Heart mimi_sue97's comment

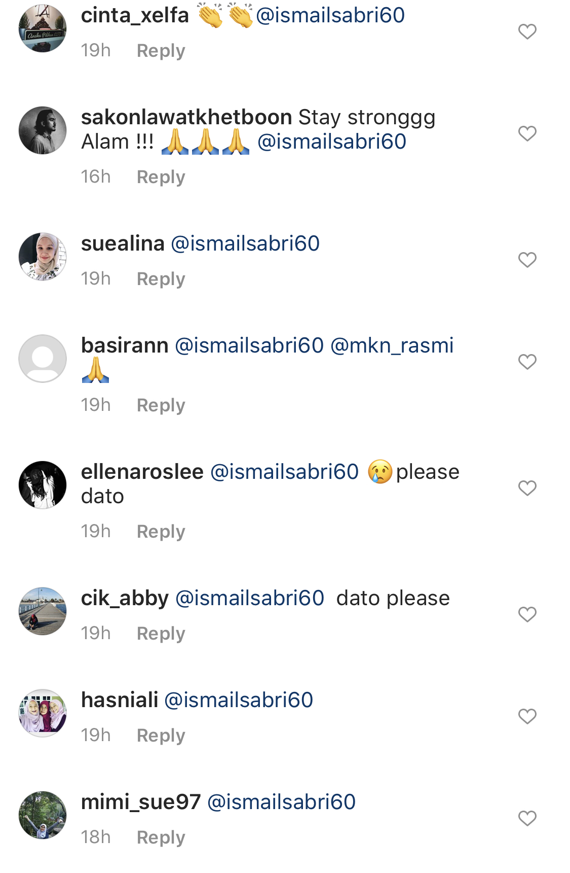tap(527, 818)
